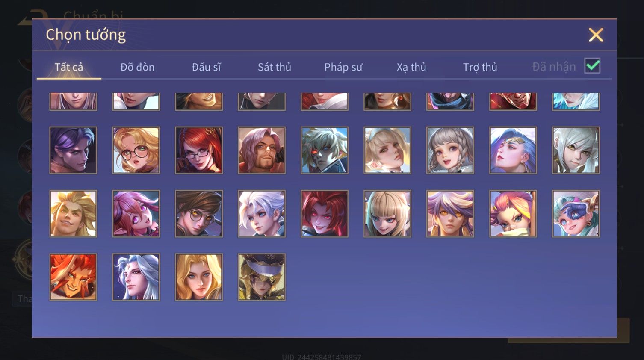Close the Chọn tướng dialog
Screen dimensions: 644x360
point(596,35)
